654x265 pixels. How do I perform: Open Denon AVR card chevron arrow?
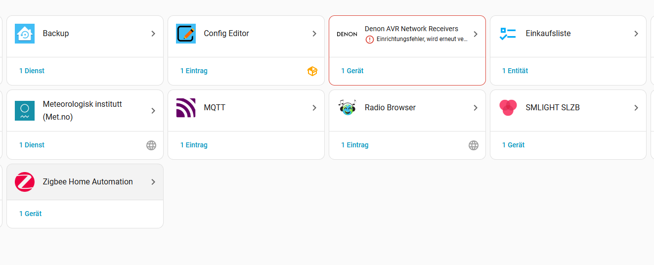[x=476, y=34]
